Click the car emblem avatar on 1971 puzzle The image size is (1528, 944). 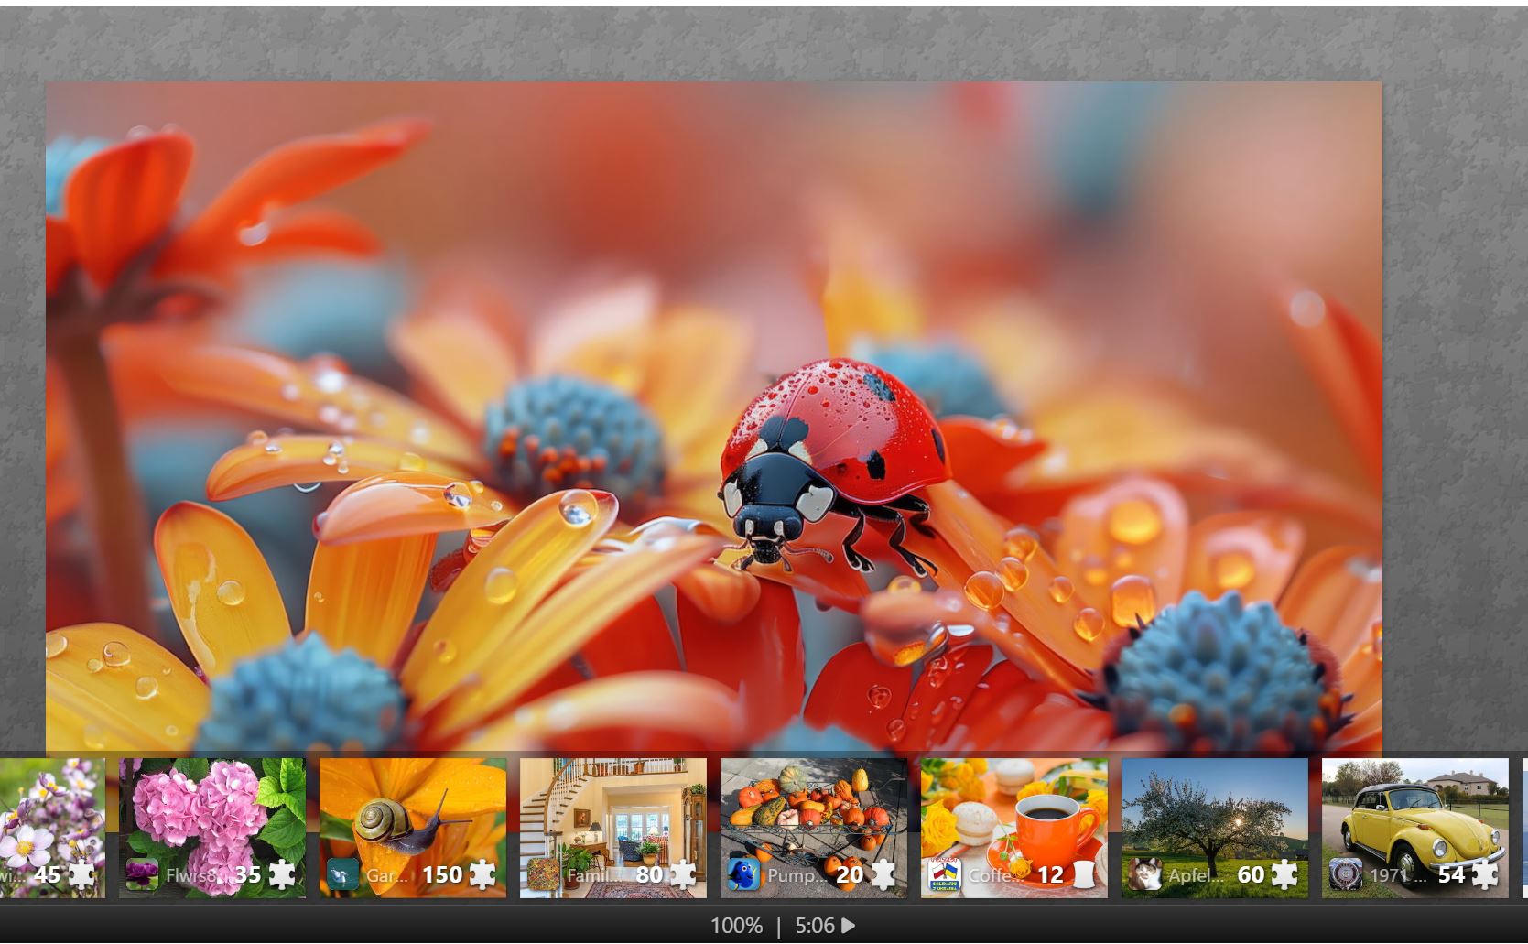point(1344,874)
